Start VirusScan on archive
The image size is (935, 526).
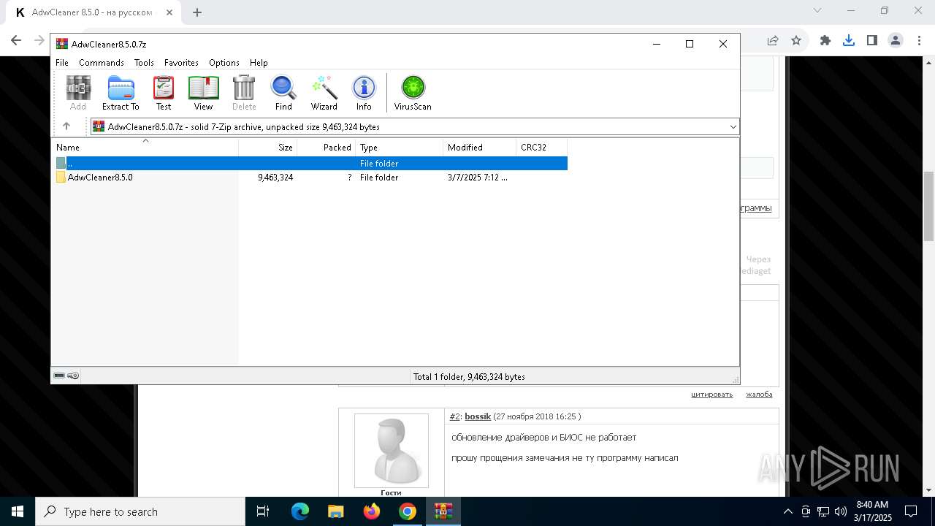pyautogui.click(x=413, y=93)
